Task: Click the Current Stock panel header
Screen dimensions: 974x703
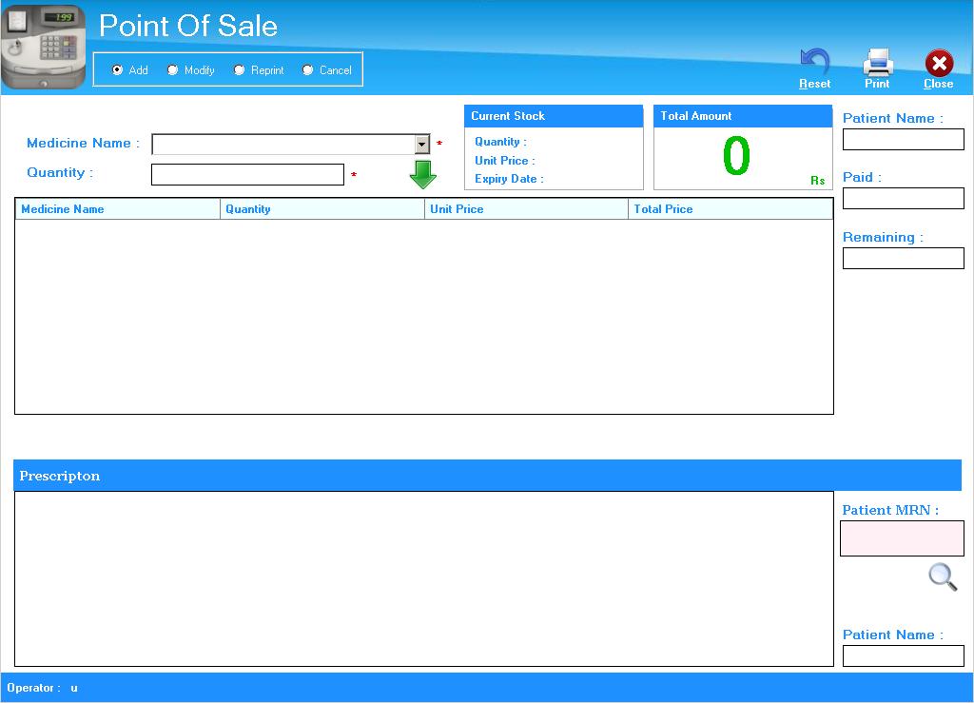Action: (554, 116)
